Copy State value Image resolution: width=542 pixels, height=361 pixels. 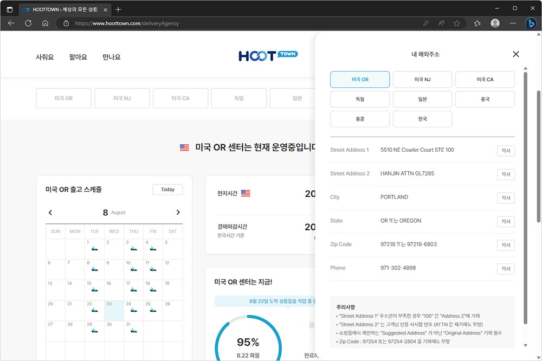[506, 221]
